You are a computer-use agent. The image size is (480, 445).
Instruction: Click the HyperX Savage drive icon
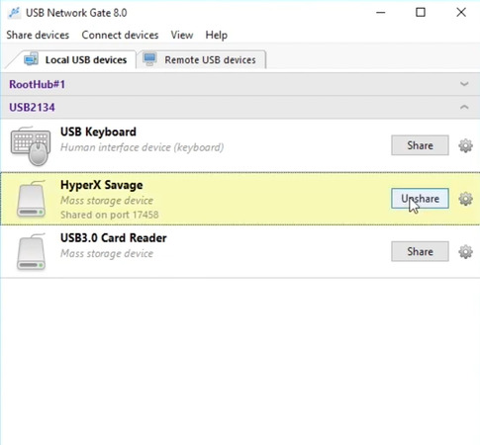(31, 199)
